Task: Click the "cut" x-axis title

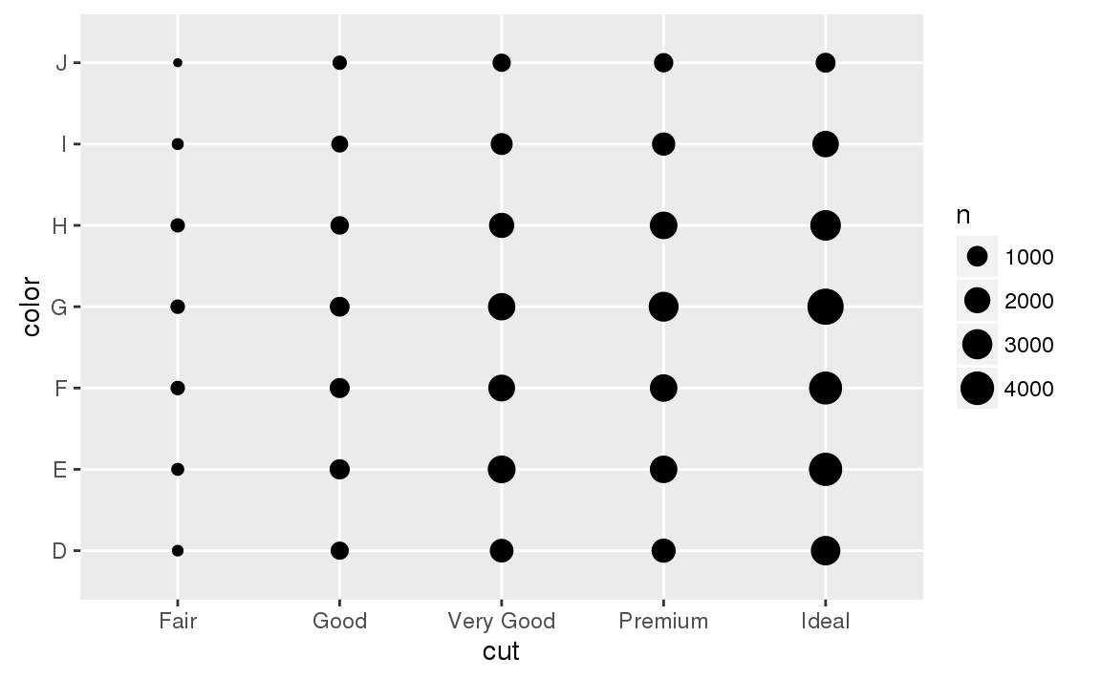Action: [502, 652]
